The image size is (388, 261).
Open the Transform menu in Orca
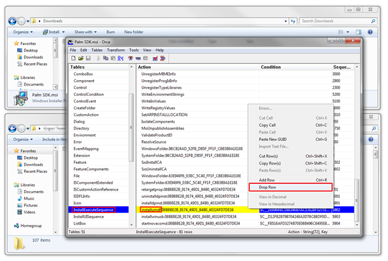click(x=116, y=50)
